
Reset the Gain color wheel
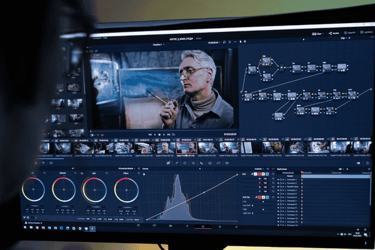pyautogui.click(x=107, y=173)
